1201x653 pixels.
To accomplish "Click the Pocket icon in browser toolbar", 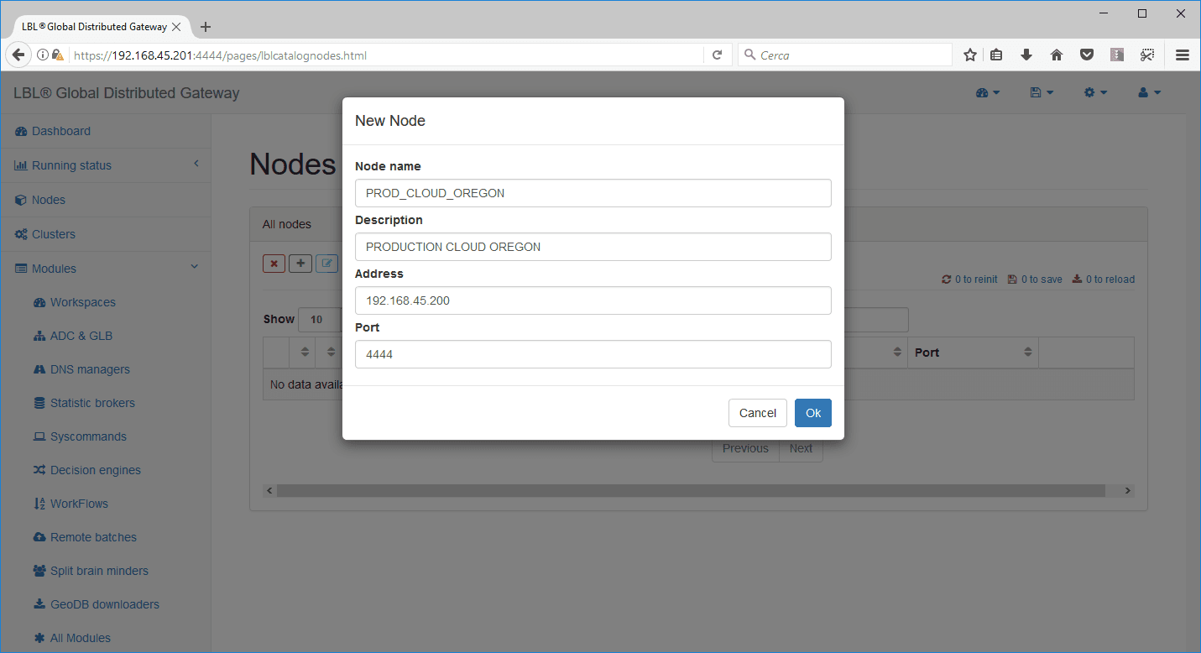I will (x=1087, y=55).
